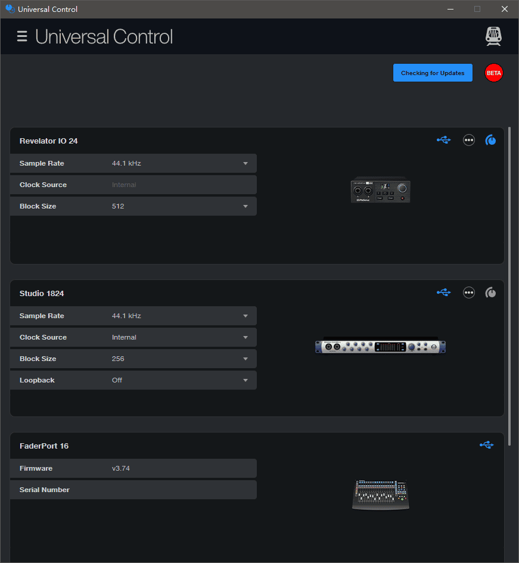Click the Revelator IO 24 device image
The height and width of the screenshot is (563, 519).
[x=380, y=189]
